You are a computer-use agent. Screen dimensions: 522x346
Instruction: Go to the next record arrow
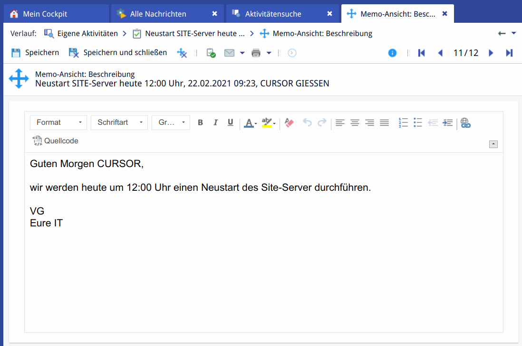tap(491, 53)
